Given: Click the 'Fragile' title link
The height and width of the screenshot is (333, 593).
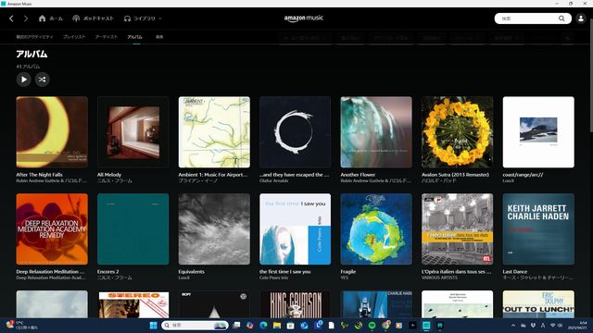Looking at the screenshot, I should point(348,271).
